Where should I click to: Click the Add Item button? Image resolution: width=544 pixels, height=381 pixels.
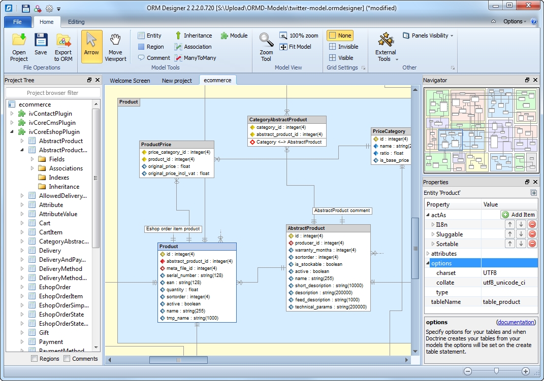pos(518,215)
